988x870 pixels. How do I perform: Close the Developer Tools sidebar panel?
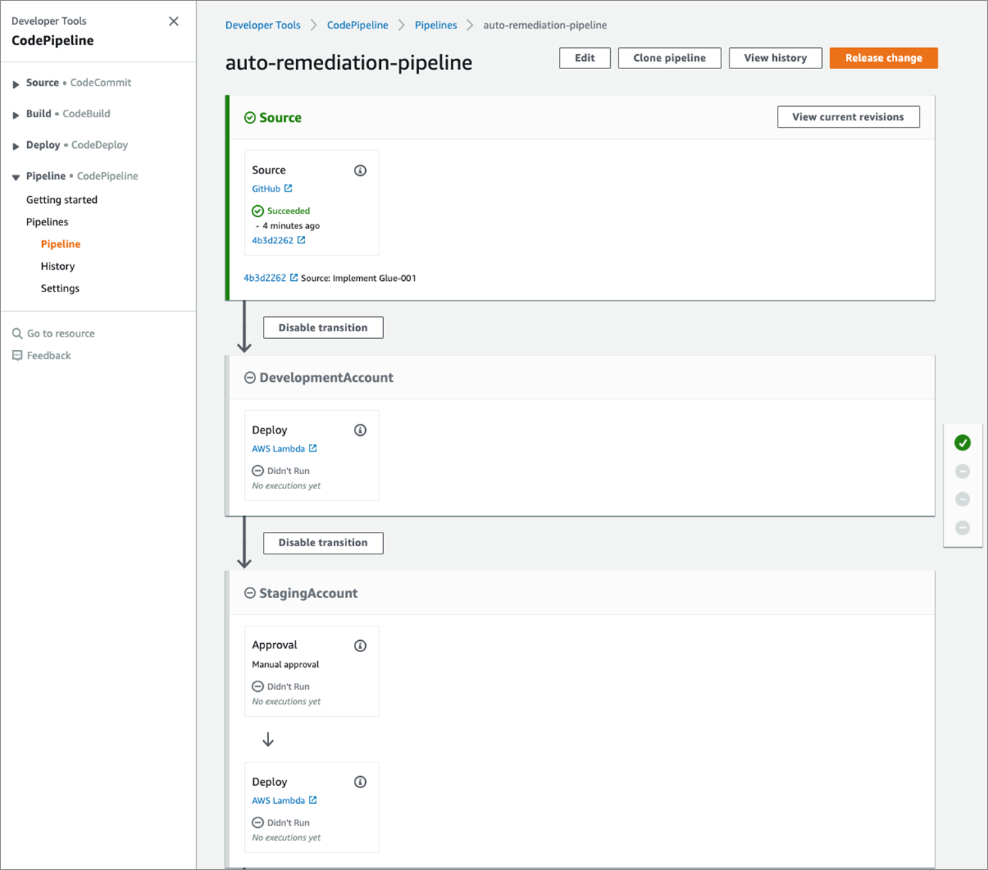coord(174,21)
